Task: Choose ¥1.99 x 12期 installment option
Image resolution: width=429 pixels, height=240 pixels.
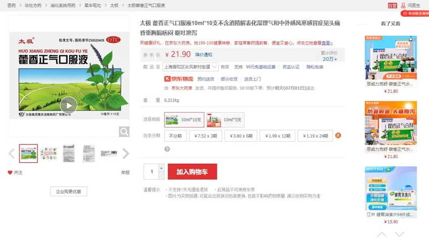Action: click(277, 136)
